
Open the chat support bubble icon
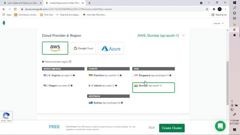pos(220,126)
